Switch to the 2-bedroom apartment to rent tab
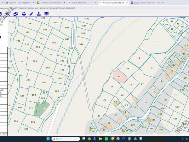The width and height of the screenshot is (189, 142). [51, 3]
